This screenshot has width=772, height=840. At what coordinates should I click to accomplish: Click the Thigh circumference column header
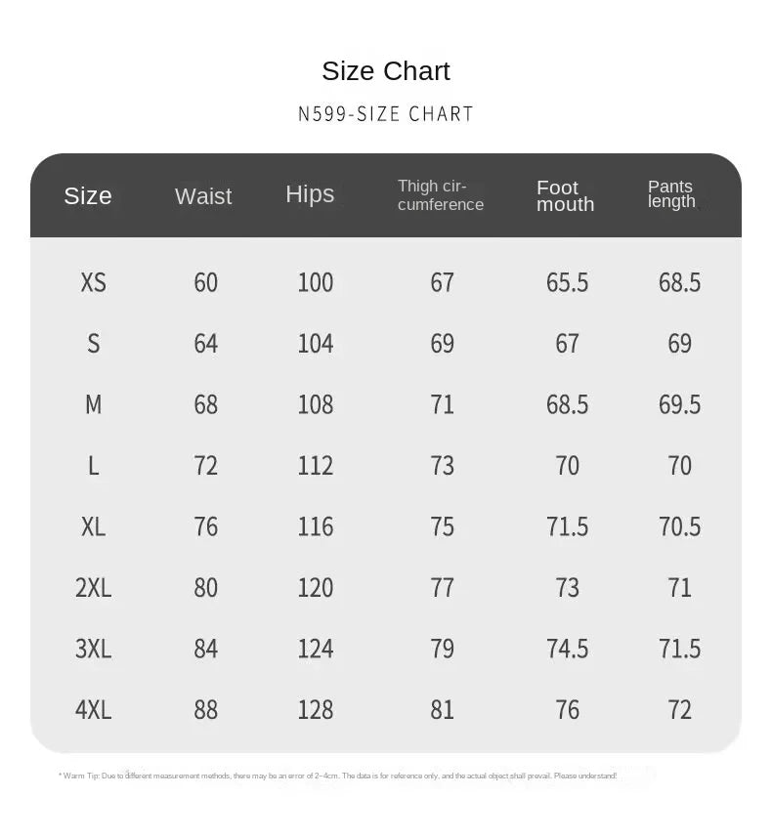click(441, 195)
